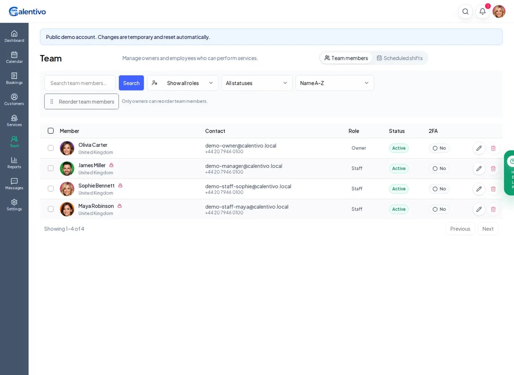Tick the checkbox for Maya Robinson
514x375 pixels.
[51, 209]
